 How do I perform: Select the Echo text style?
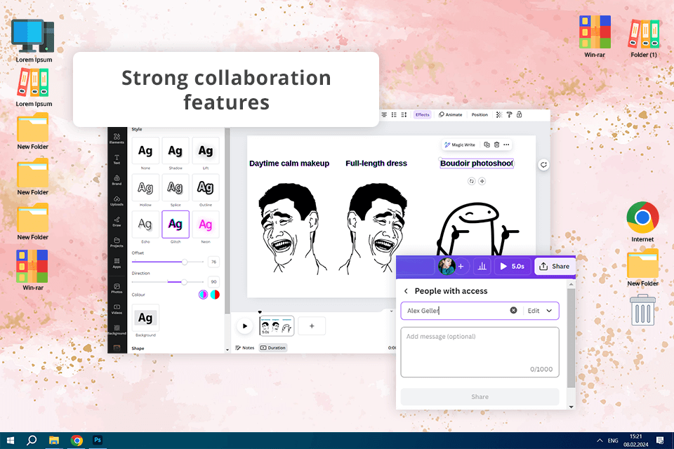pos(145,224)
